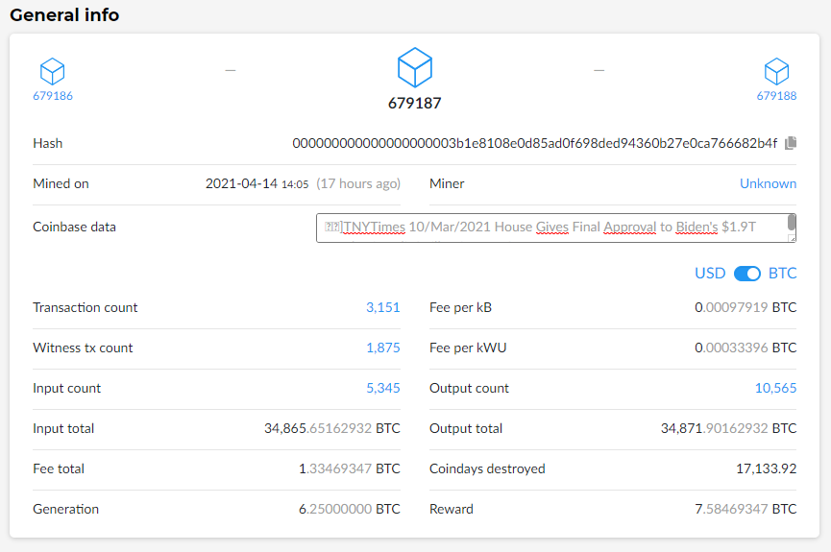Image resolution: width=831 pixels, height=552 pixels.
Task: Click the General info section heading
Action: 64,15
